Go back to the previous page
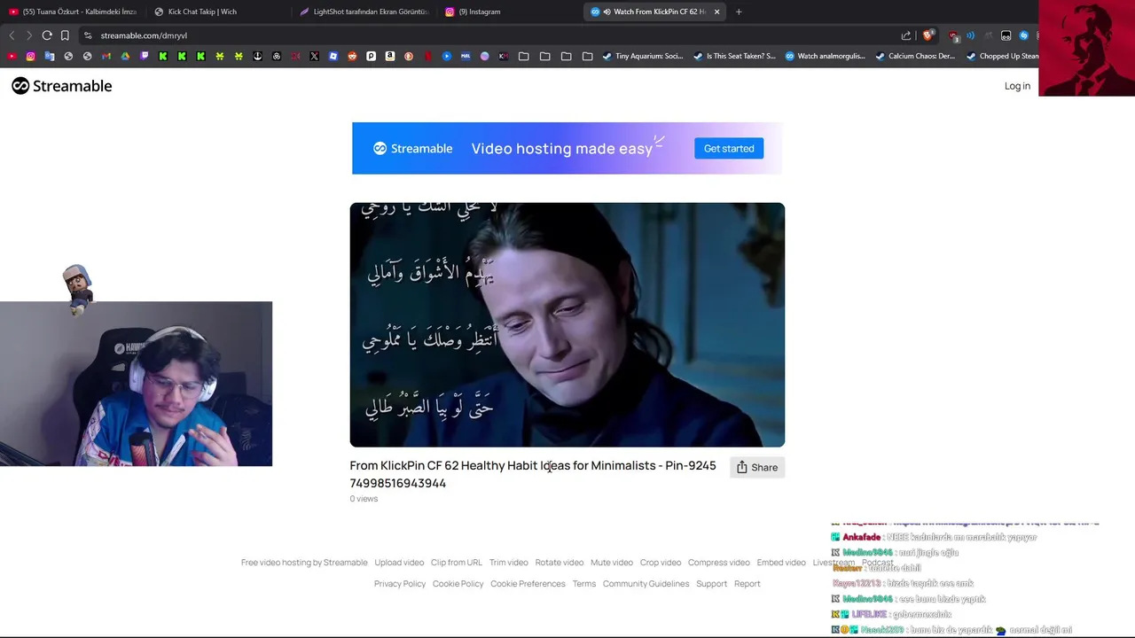Screen dimensions: 1135x638 point(12,35)
